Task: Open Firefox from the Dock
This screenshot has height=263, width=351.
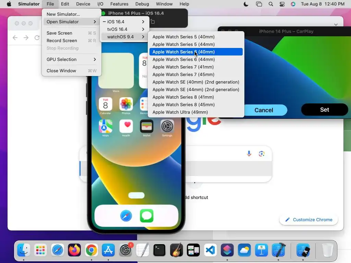Action: pos(74,250)
